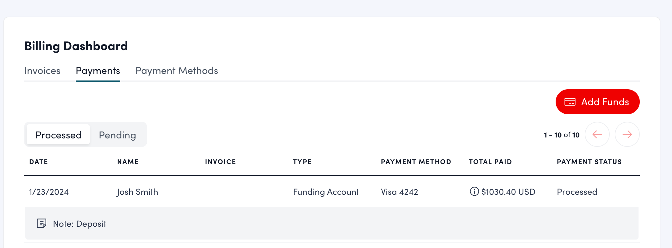This screenshot has width=672, height=248.
Task: Click the Josh Smith name entry
Action: click(x=138, y=192)
